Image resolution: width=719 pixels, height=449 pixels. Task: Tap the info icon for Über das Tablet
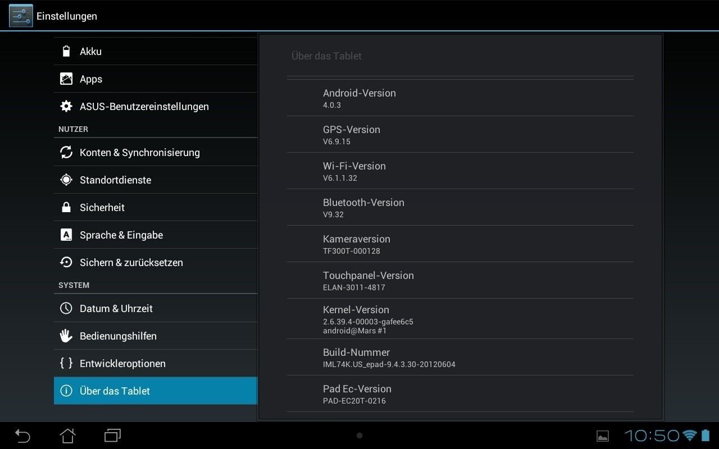click(x=66, y=391)
